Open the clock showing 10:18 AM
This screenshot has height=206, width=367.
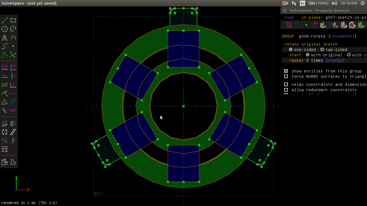click(x=348, y=3)
